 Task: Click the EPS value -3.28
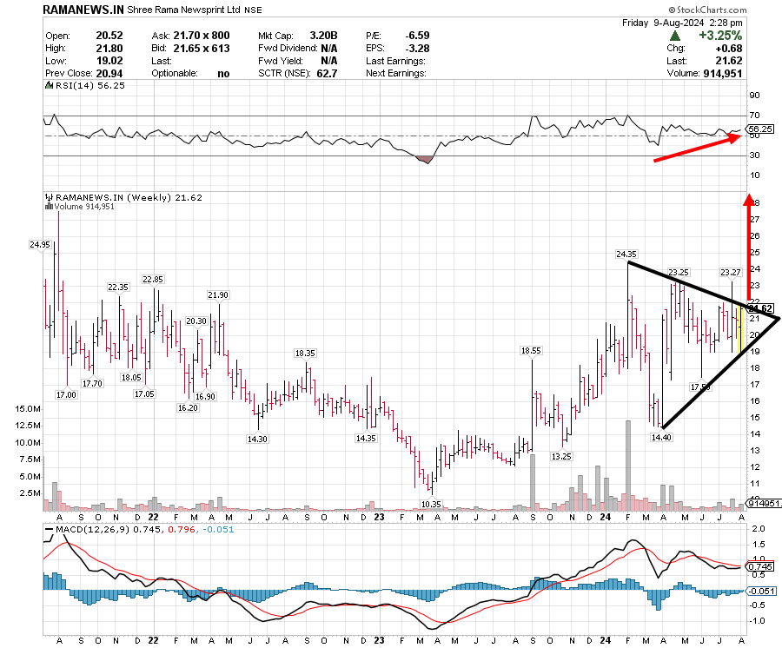417,49
